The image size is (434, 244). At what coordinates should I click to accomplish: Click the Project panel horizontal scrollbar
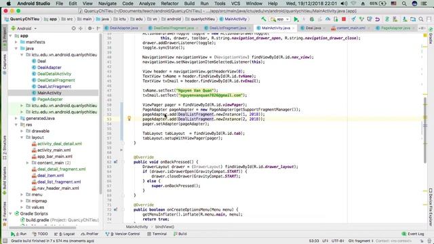[43, 228]
